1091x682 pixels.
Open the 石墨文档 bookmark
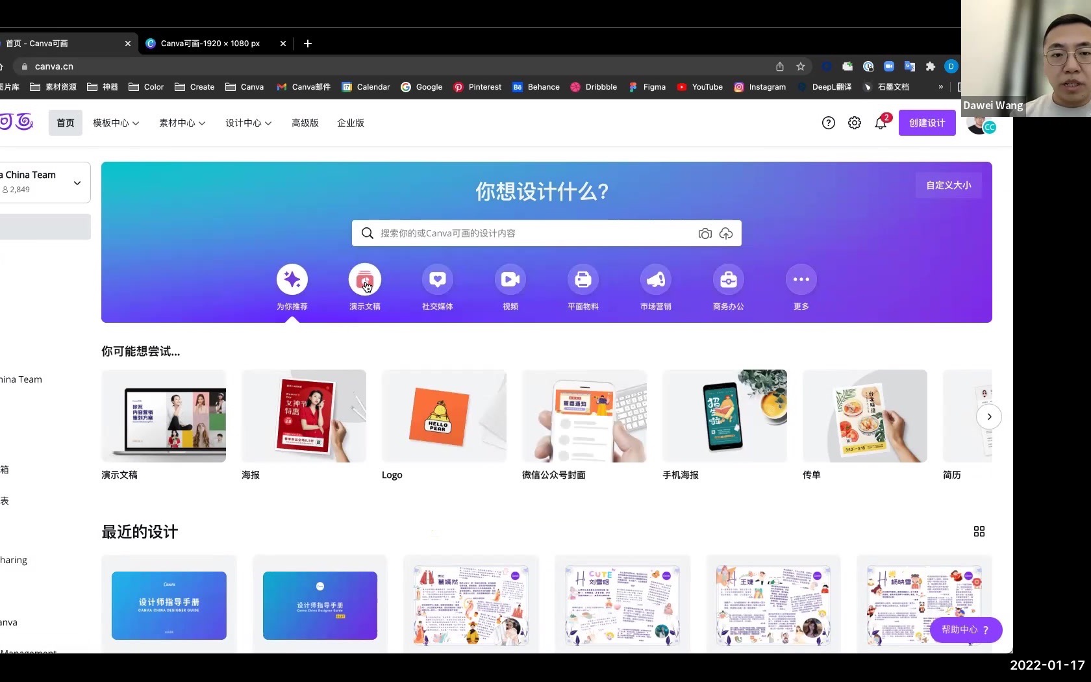click(x=886, y=87)
